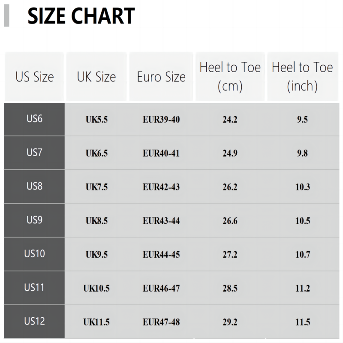Pick the US9 size cell
Viewport: 343px width, 343px height.
click(35, 220)
